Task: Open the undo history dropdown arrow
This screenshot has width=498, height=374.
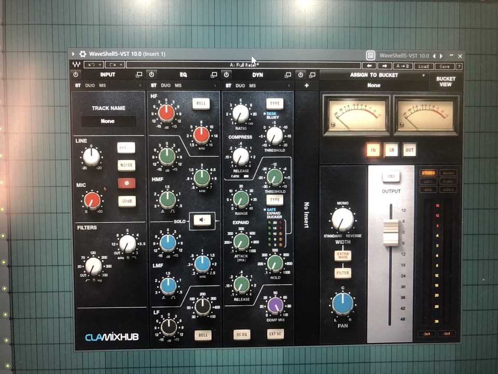Action: 100,65
